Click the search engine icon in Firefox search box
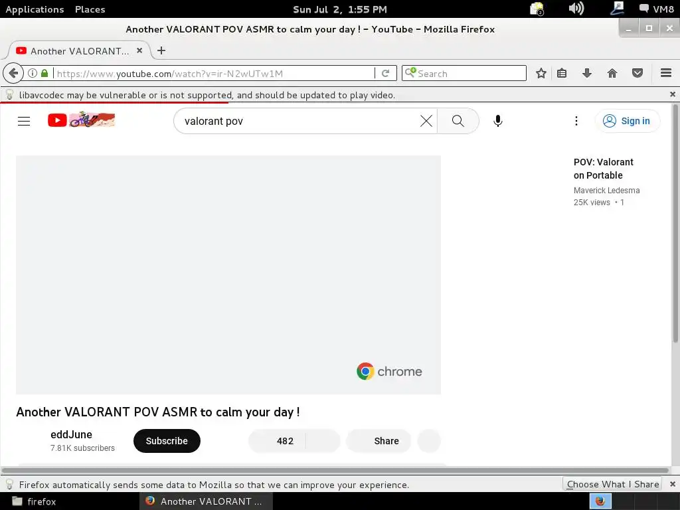 410,72
